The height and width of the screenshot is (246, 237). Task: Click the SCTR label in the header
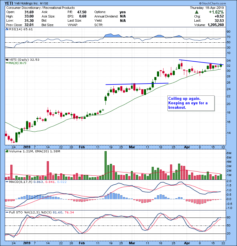point(98,25)
